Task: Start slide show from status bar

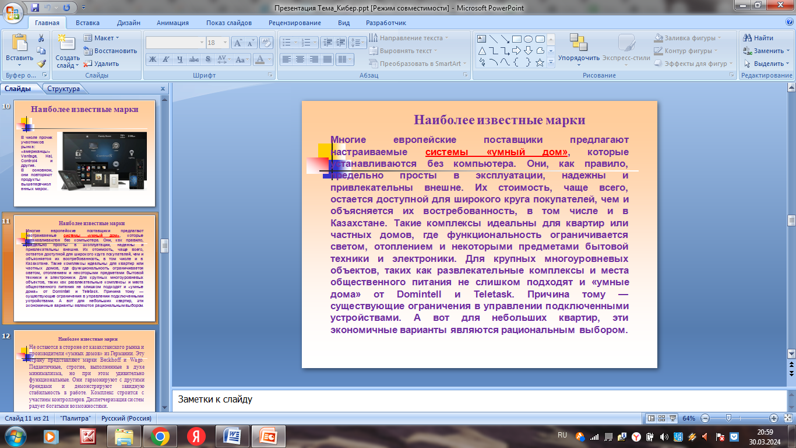Action: [673, 418]
